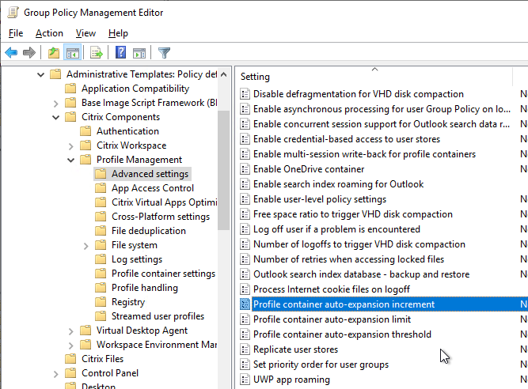The height and width of the screenshot is (389, 528).
Task: Click the Authentication folder icon
Action: click(x=85, y=131)
